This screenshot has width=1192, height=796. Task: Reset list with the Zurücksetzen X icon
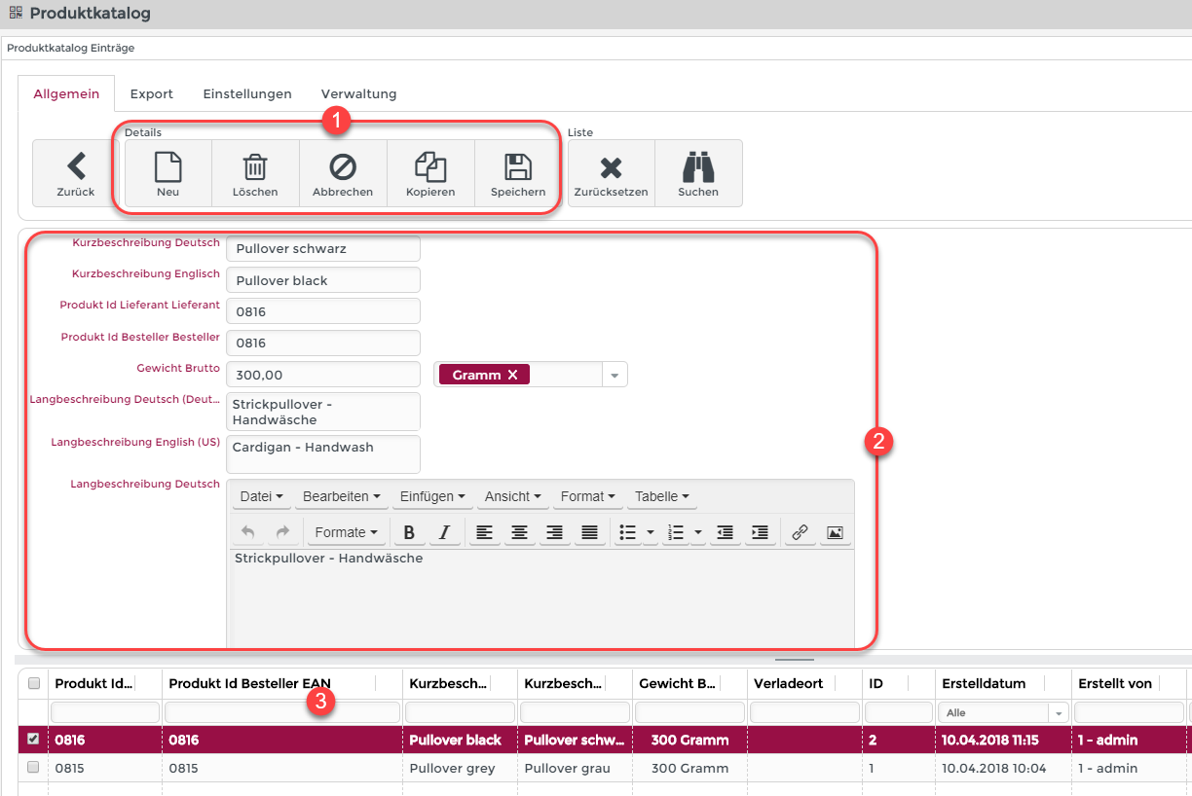pyautogui.click(x=611, y=167)
